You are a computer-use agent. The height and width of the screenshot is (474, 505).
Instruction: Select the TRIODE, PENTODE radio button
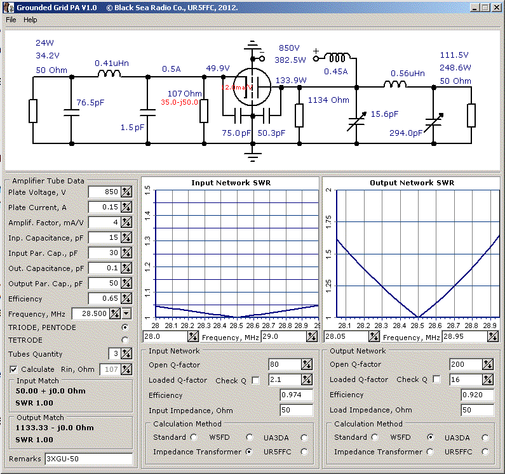[x=125, y=327]
